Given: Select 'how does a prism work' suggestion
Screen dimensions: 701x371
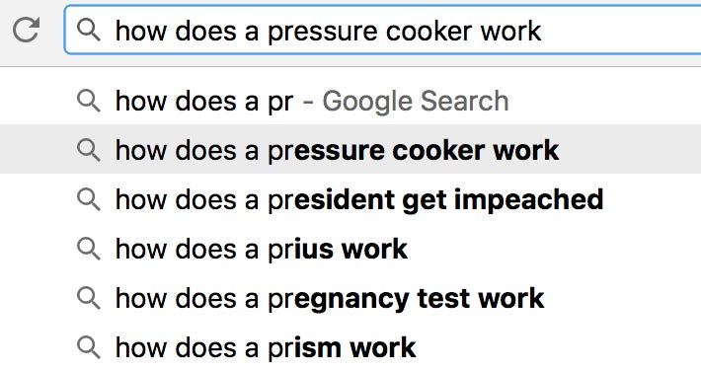Looking at the screenshot, I should [x=350, y=347].
